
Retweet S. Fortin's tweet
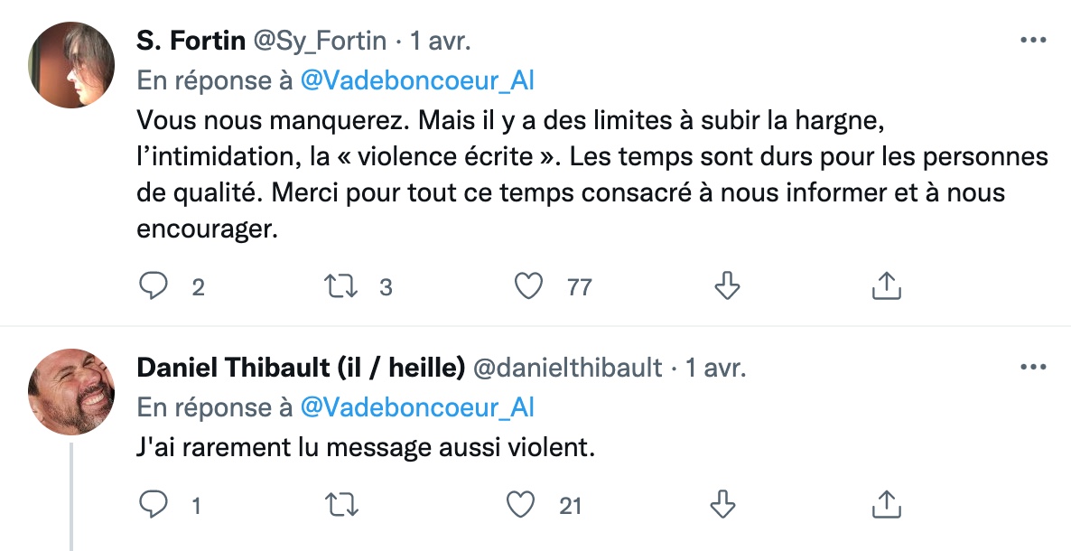340,285
